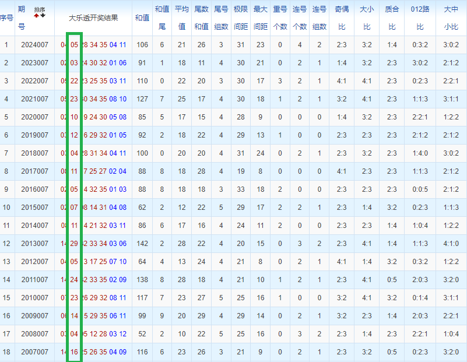Click the 期号 column header

(x=22, y=17)
